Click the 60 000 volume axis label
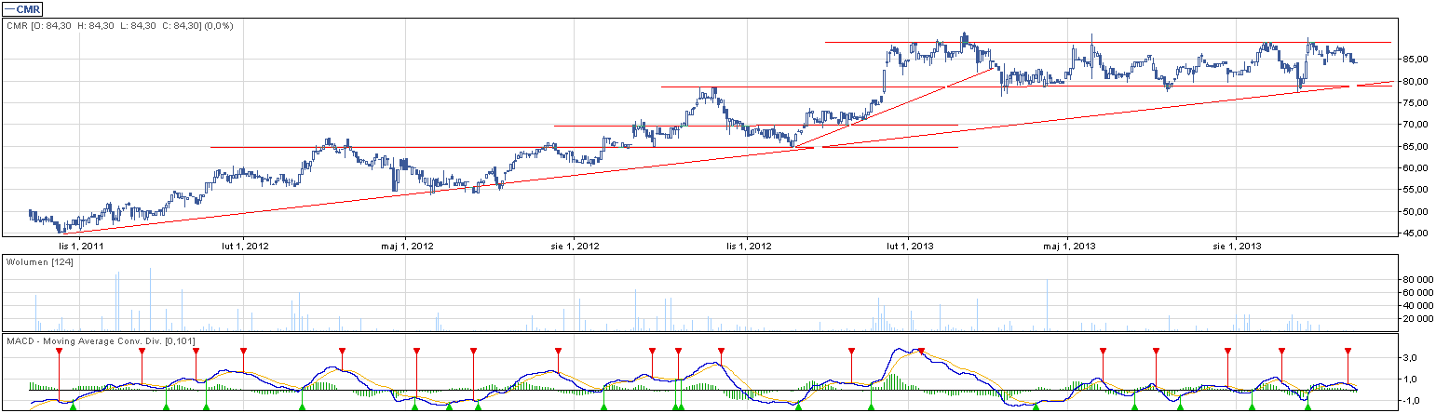Viewport: 1436px width, 413px height. (x=1417, y=292)
